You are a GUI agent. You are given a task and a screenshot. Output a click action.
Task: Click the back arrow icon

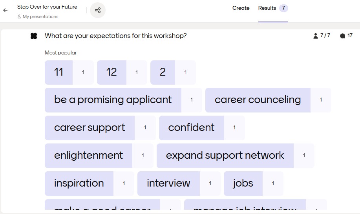(x=5, y=11)
